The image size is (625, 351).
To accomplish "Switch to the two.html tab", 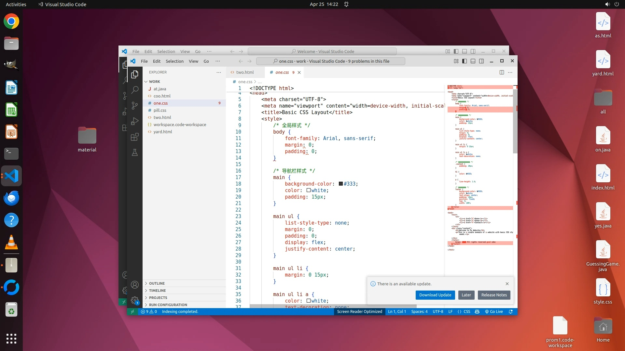I will click(x=244, y=72).
